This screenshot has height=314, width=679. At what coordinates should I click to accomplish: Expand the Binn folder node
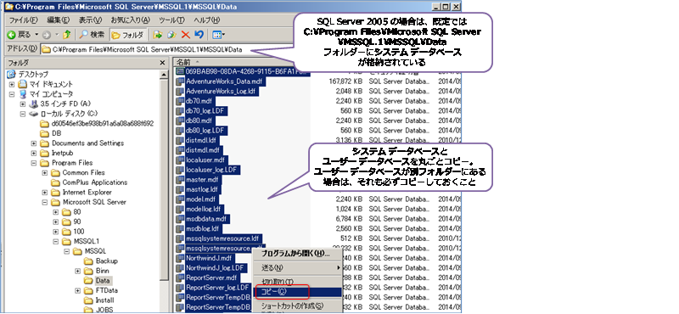[x=78, y=271]
